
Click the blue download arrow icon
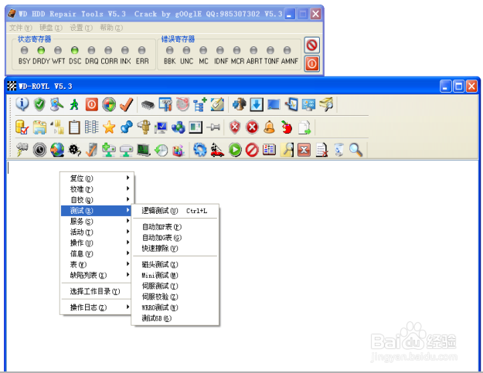257,104
